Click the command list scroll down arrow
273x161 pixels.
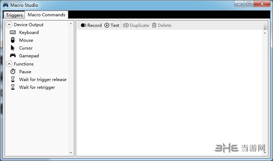[x=71, y=153]
